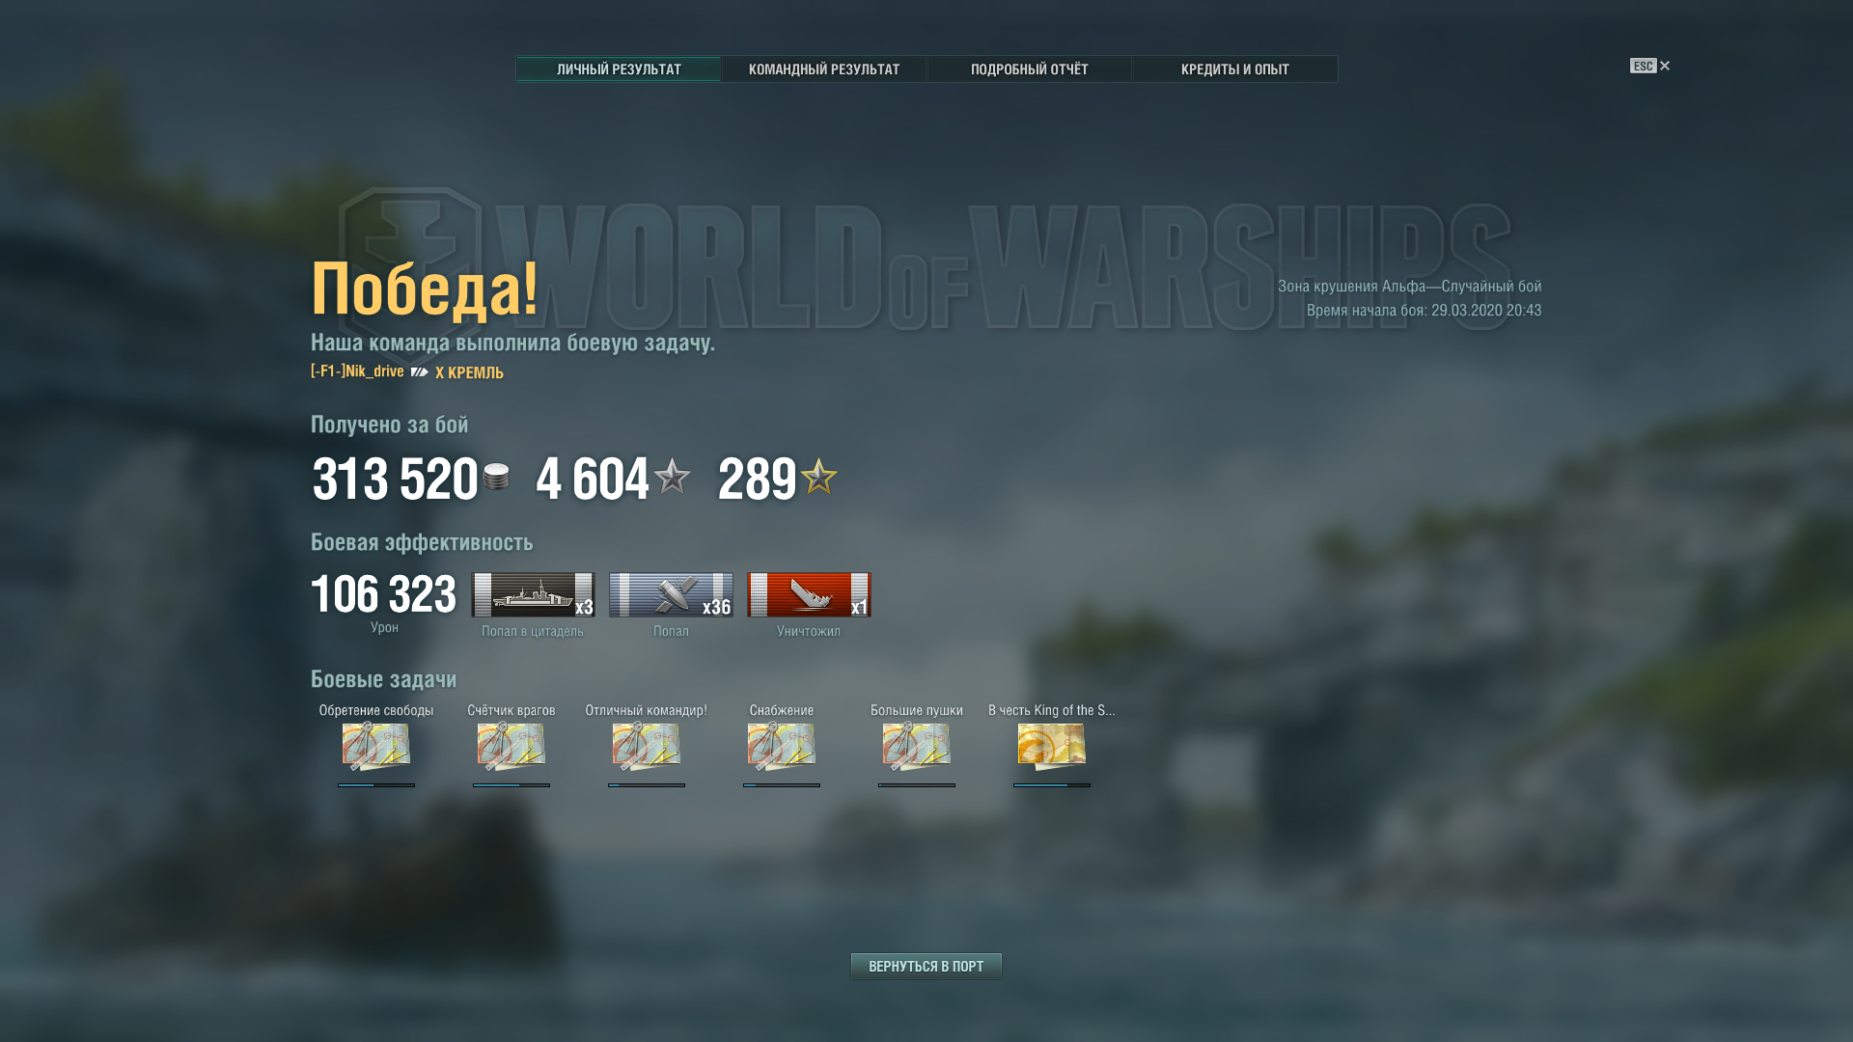Open the Отличный командир! mission icon

(647, 747)
